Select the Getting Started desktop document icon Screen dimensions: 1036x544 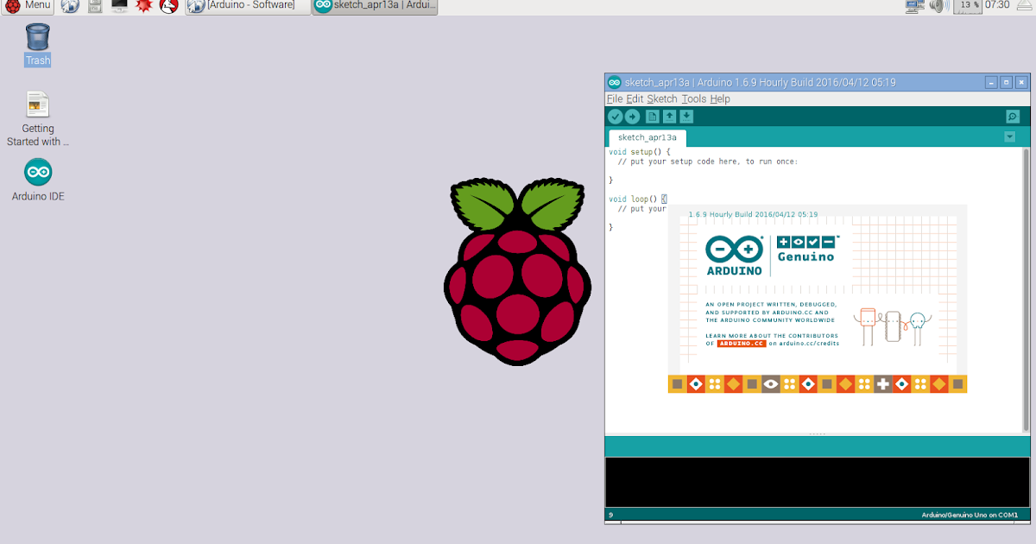(38, 119)
